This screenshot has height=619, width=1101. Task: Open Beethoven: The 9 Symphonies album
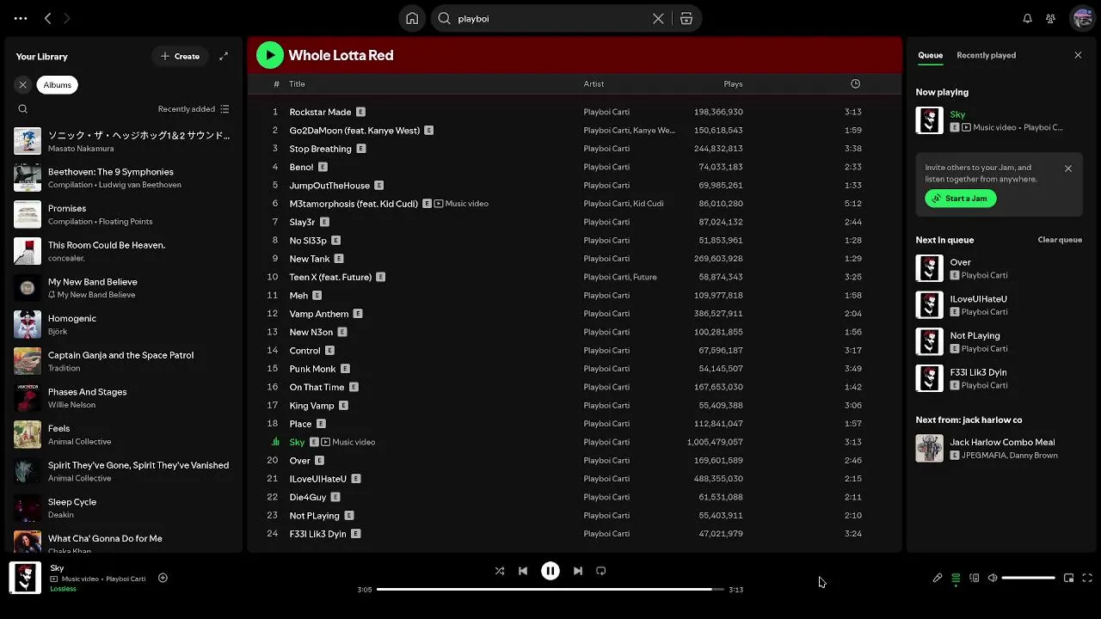(123, 178)
